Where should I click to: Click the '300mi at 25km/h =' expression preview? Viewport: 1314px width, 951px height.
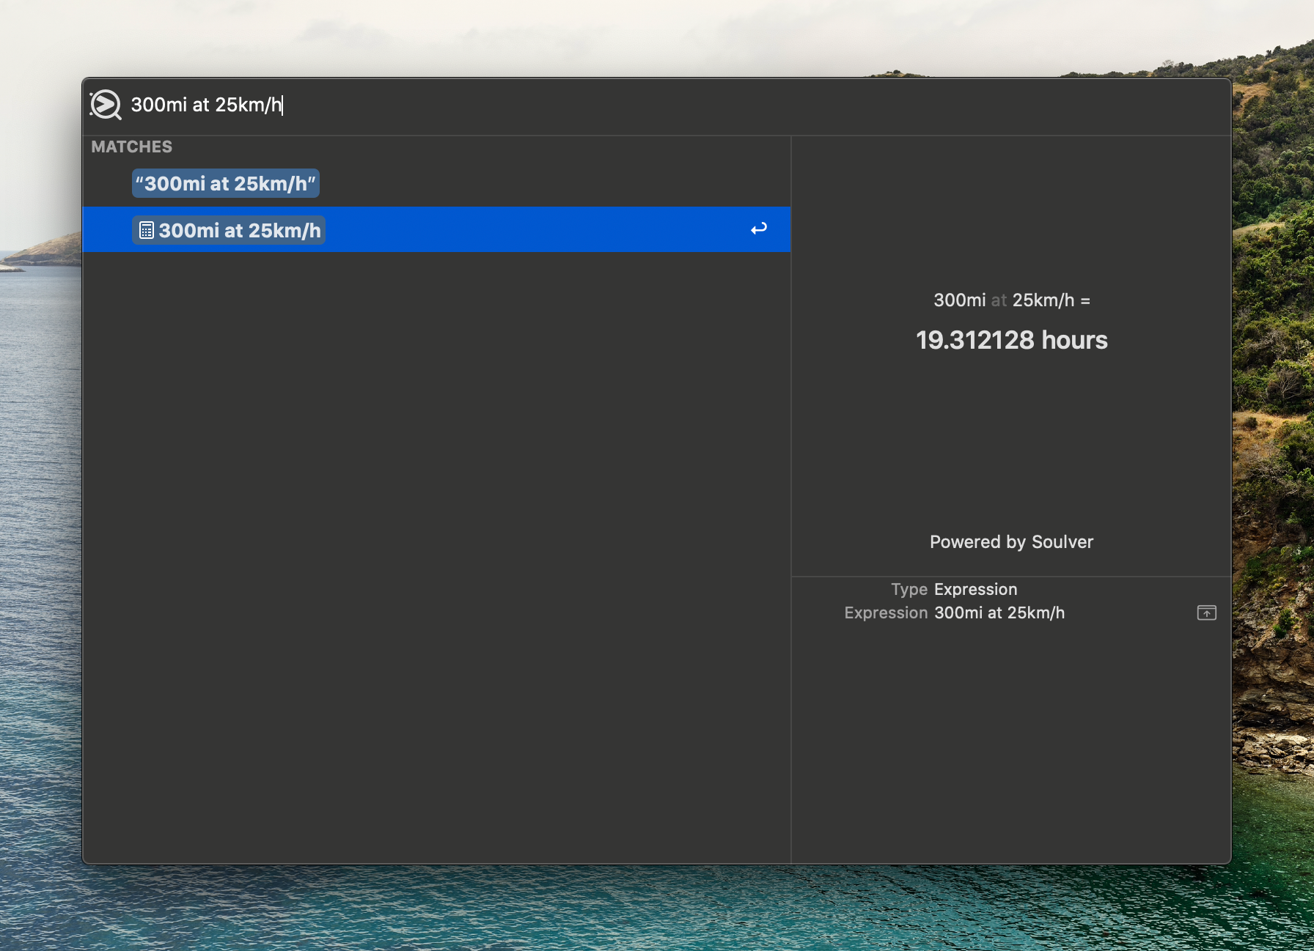1011,300
